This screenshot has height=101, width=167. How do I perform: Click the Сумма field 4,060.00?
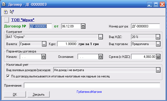pyautogui.click(x=144, y=57)
